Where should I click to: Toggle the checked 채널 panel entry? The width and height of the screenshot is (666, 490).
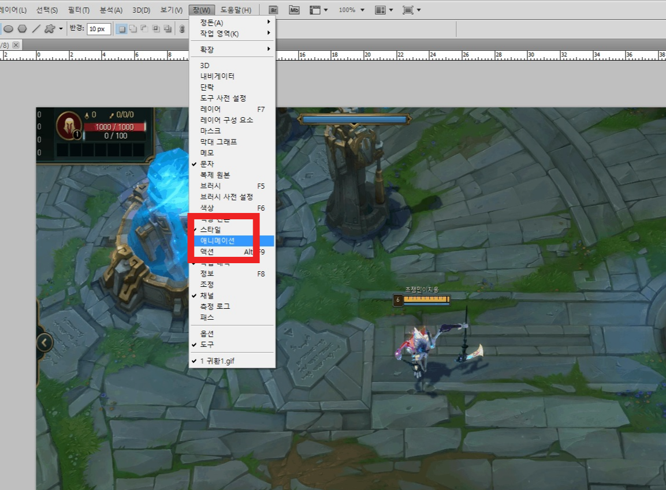tap(232, 296)
